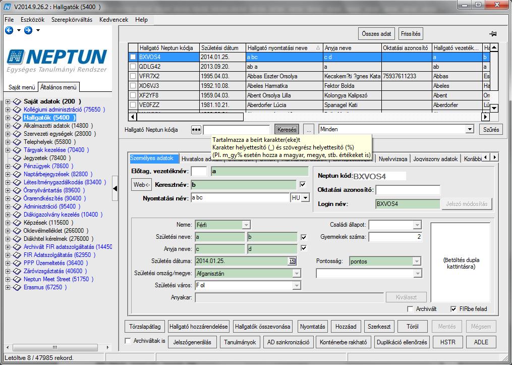Click the Jelszógenerálás button
This screenshot has height=365, width=512.
pos(192,342)
